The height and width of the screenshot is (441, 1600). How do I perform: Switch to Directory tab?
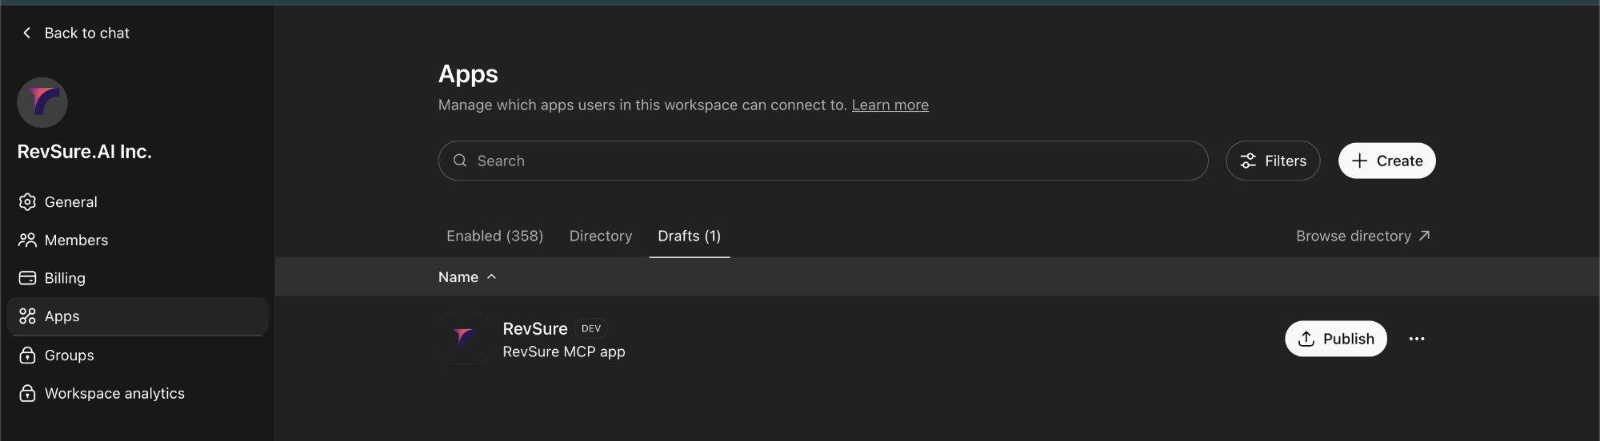[600, 236]
